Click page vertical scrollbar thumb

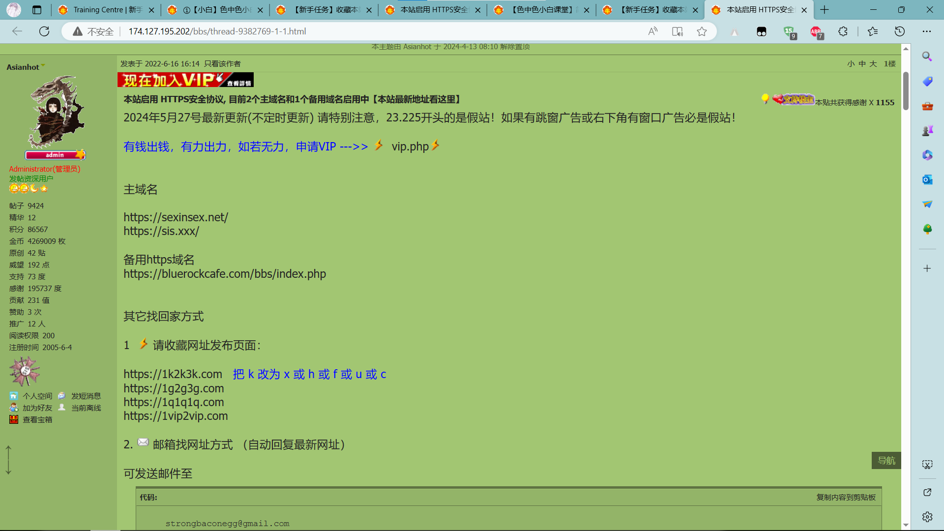[906, 91]
